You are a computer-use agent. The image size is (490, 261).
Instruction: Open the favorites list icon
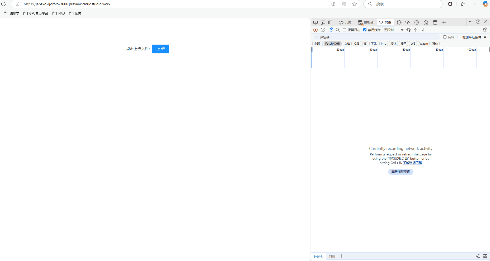tap(463, 4)
